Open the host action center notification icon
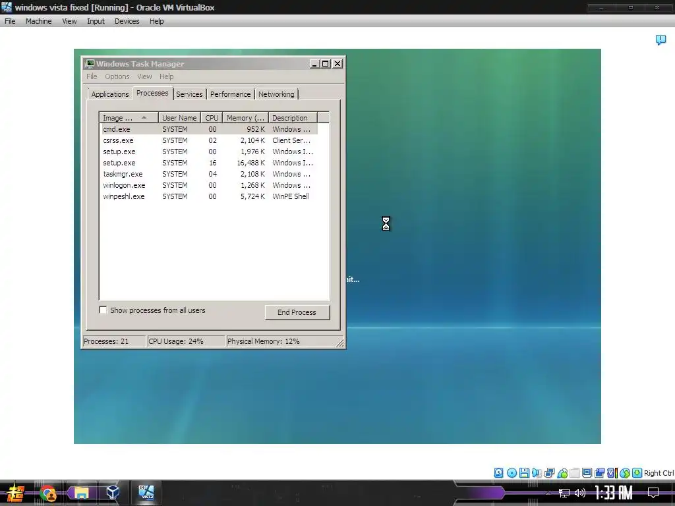675x506 pixels. point(653,493)
